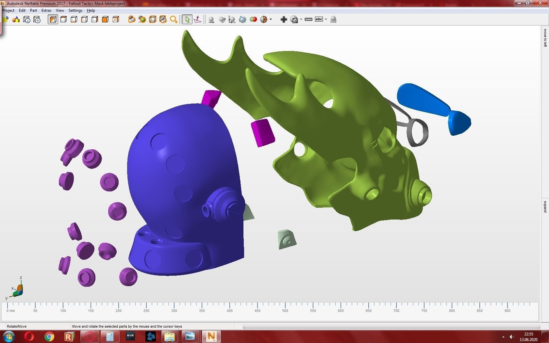
Task: Open the Extras menu
Action: tap(46, 10)
